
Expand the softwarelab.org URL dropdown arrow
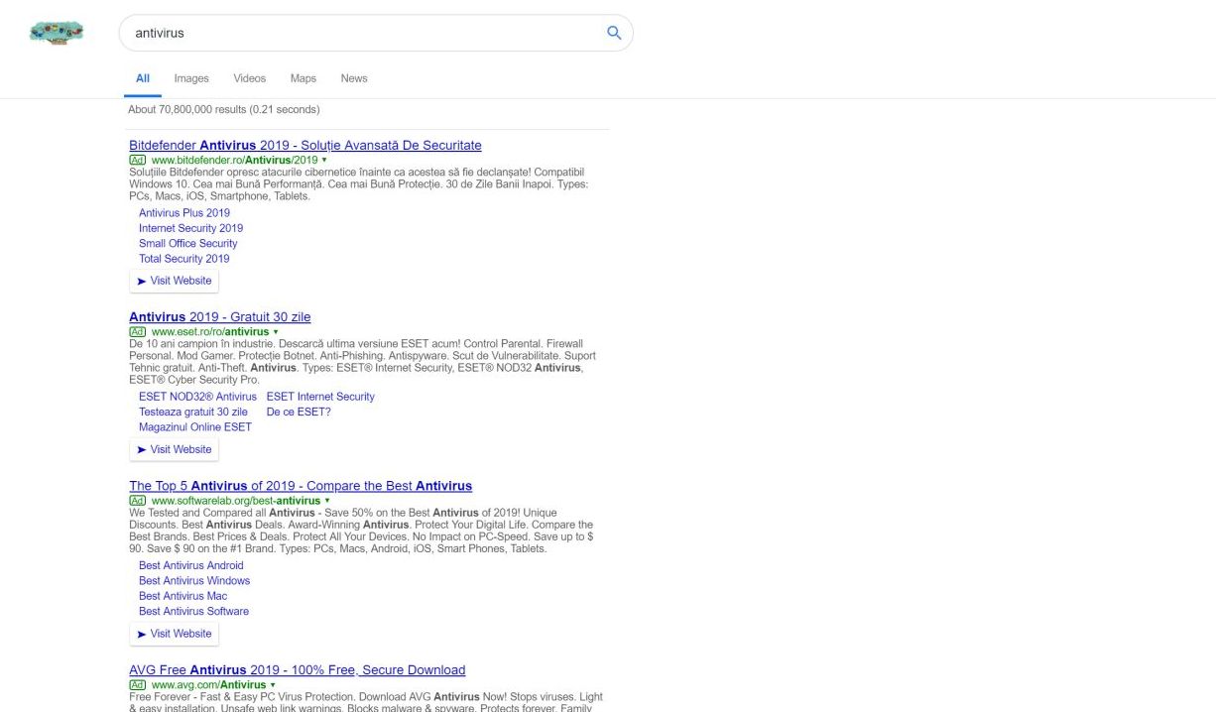327,501
